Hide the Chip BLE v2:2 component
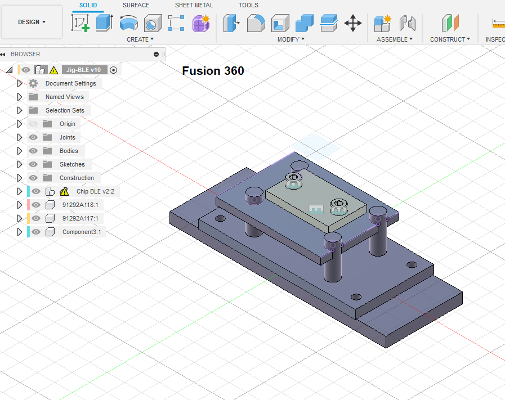The image size is (505, 400). [x=36, y=191]
